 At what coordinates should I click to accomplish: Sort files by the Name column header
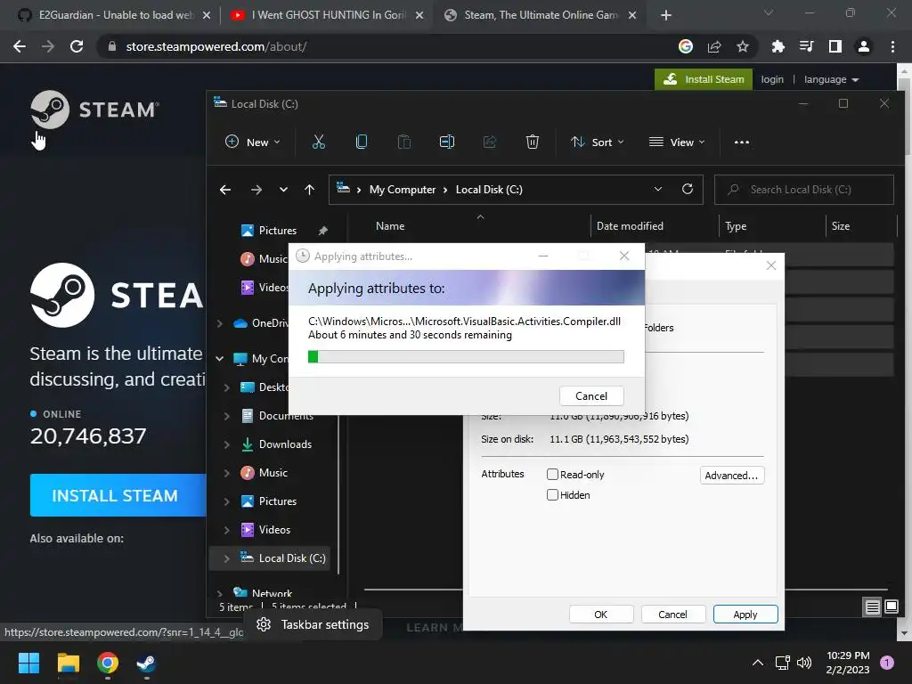tap(390, 225)
